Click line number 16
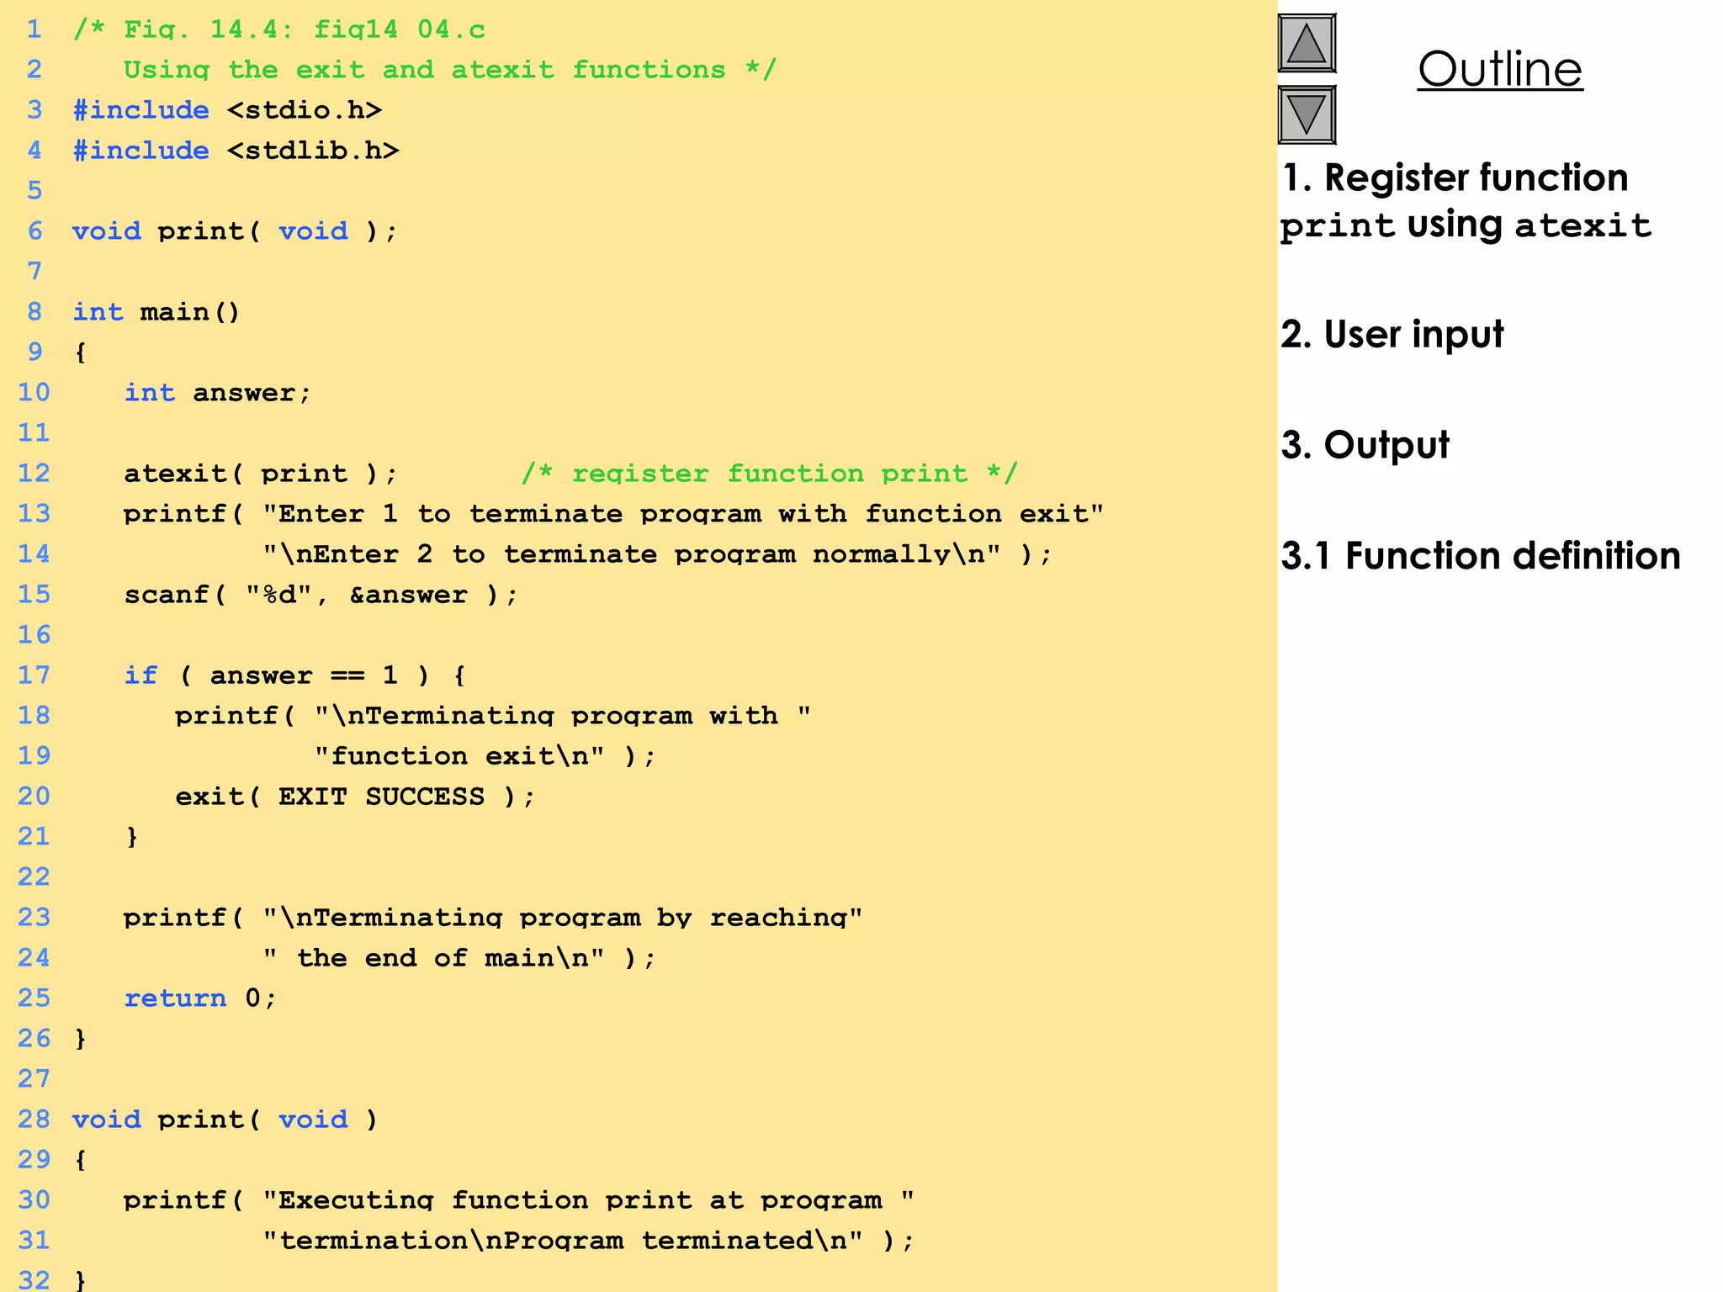The width and height of the screenshot is (1723, 1292). coord(34,635)
